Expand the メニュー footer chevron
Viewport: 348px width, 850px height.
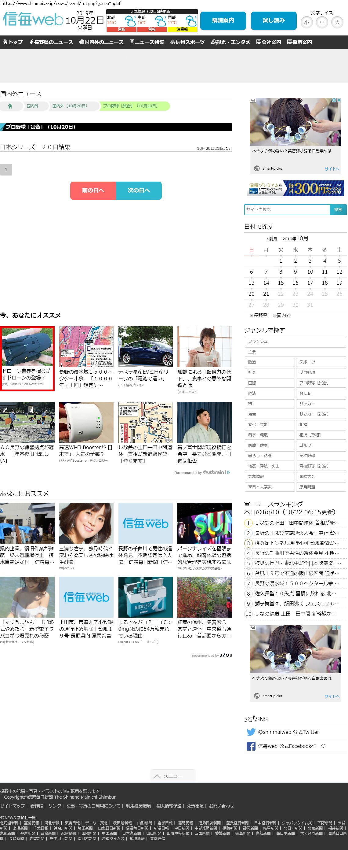coord(157,776)
